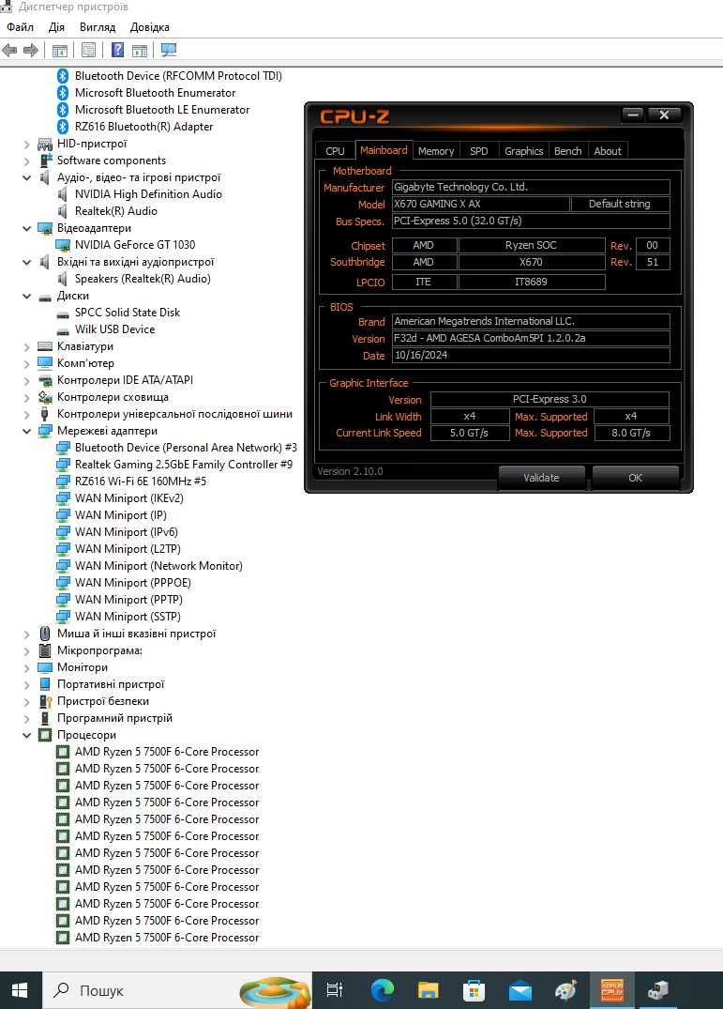Select the Microsoft Bluetooth LE Enumerator device

click(x=162, y=110)
